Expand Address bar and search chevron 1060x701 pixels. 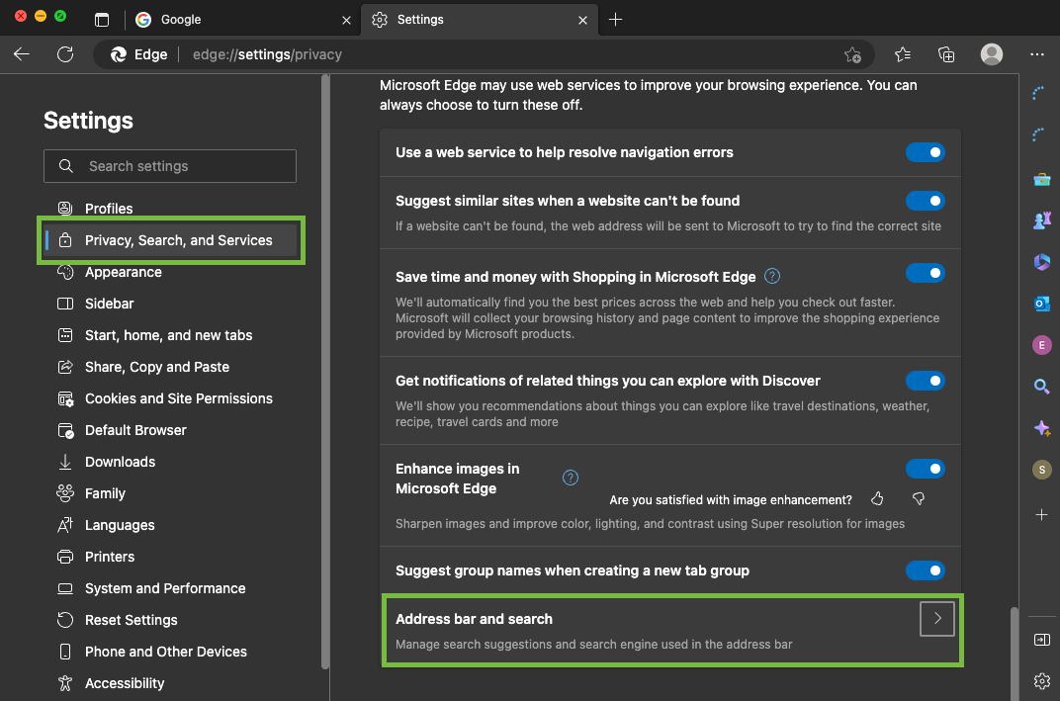936,619
